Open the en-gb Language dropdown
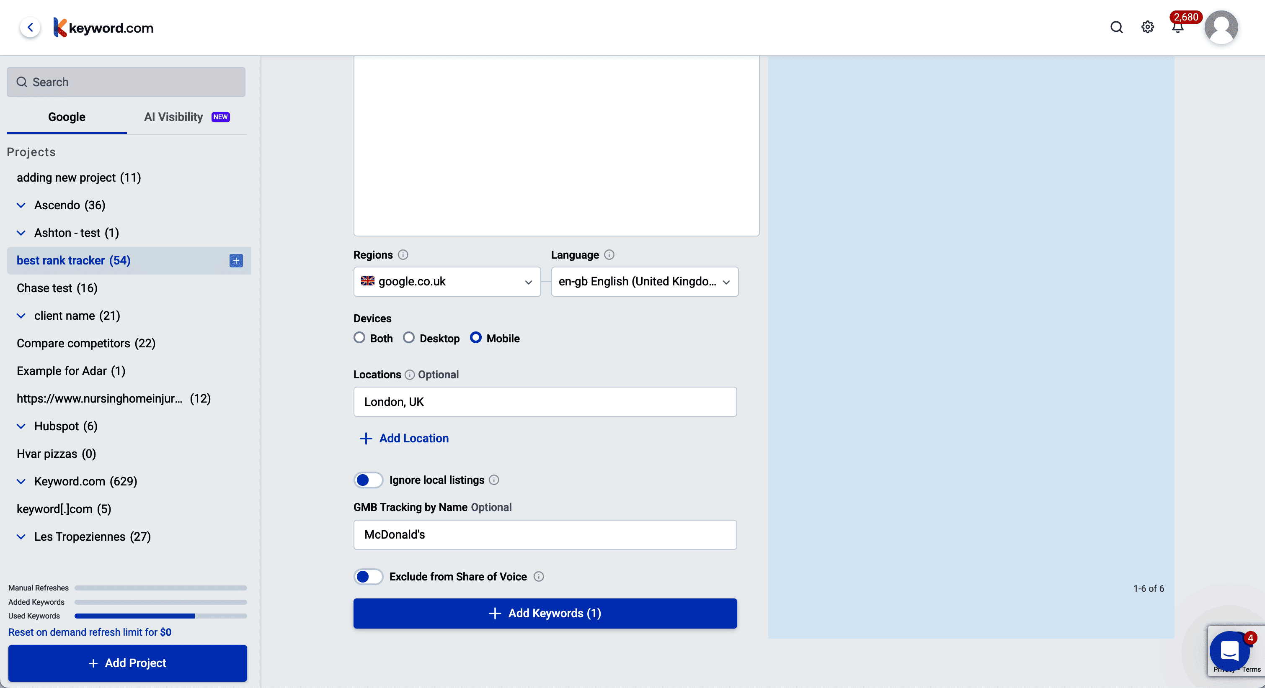 click(644, 282)
